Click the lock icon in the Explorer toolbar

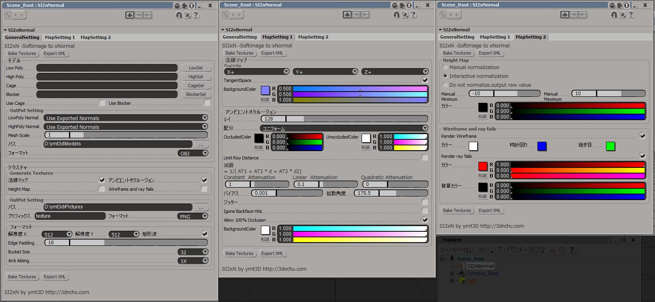point(553,249)
